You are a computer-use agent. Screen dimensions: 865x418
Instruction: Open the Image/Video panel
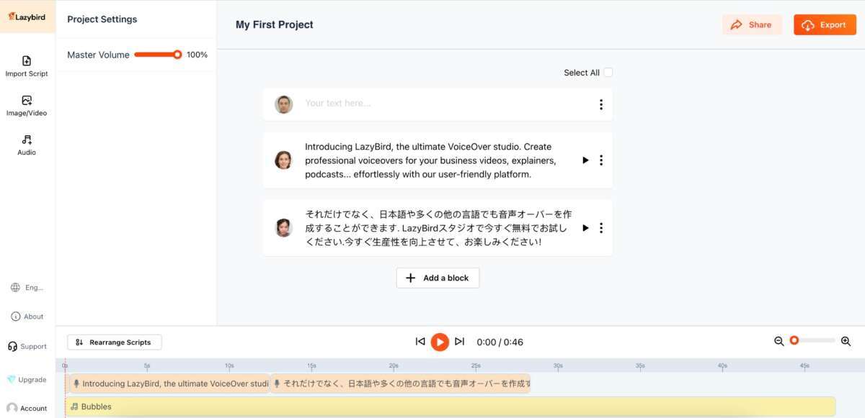click(x=27, y=105)
